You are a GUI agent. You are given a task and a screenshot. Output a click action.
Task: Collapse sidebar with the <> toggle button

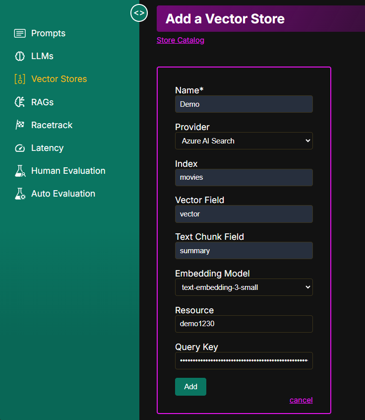[x=139, y=13]
